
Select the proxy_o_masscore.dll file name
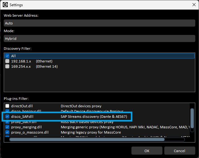(x=30, y=132)
